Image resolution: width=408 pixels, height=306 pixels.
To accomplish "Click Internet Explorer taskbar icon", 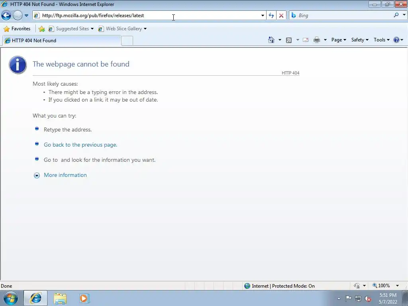I will click(35, 298).
